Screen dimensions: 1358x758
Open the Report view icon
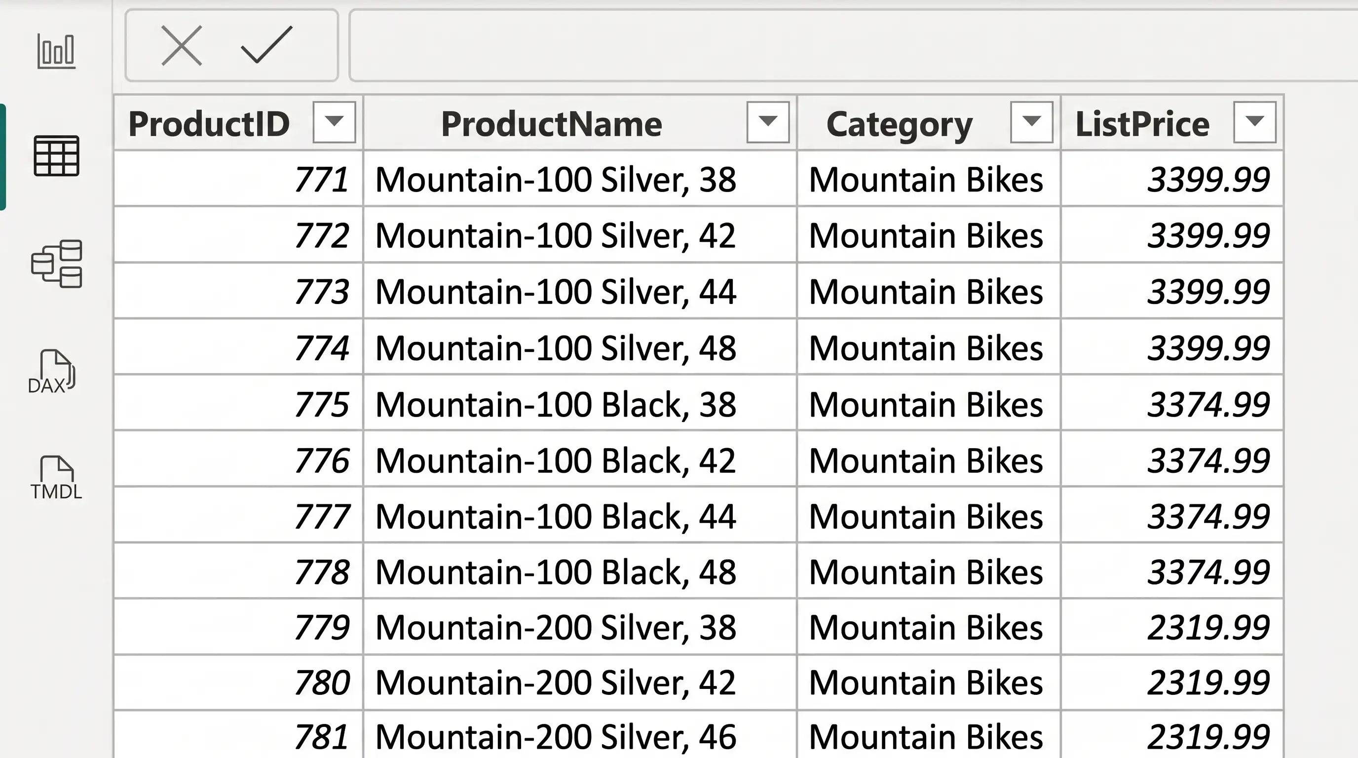56,51
